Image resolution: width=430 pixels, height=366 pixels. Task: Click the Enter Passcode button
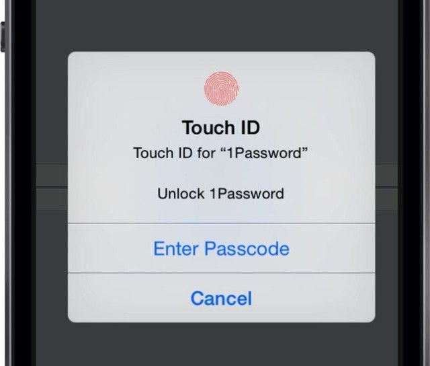(x=221, y=248)
